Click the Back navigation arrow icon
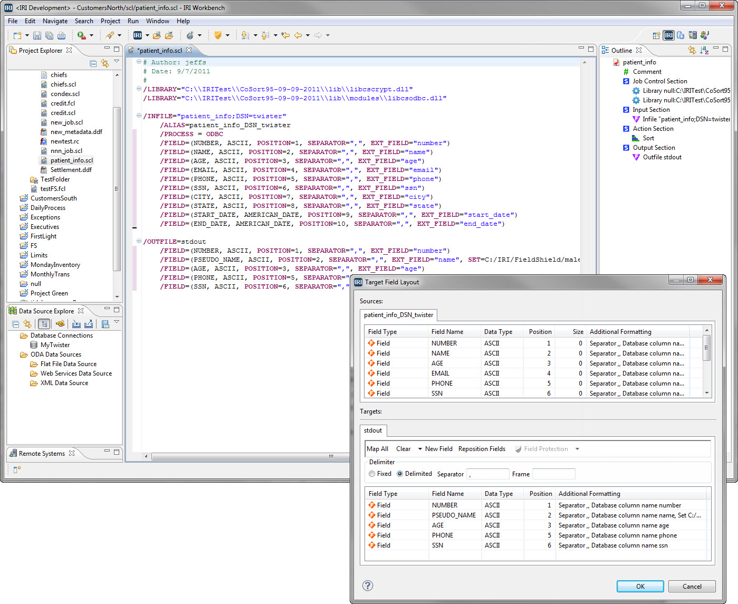Screen dimensions: 738x604 pos(298,35)
